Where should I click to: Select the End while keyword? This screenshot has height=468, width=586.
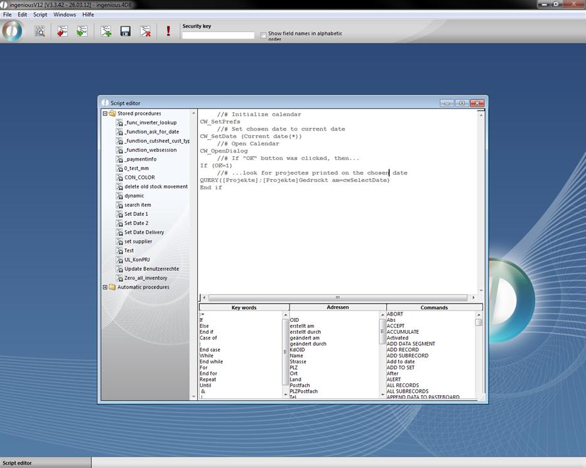pyautogui.click(x=211, y=361)
